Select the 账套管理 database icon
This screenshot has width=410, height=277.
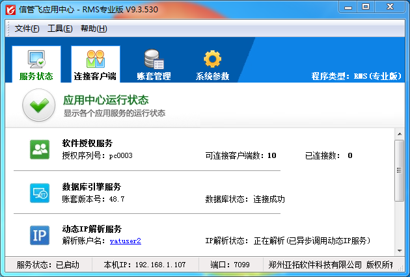pyautogui.click(x=154, y=59)
